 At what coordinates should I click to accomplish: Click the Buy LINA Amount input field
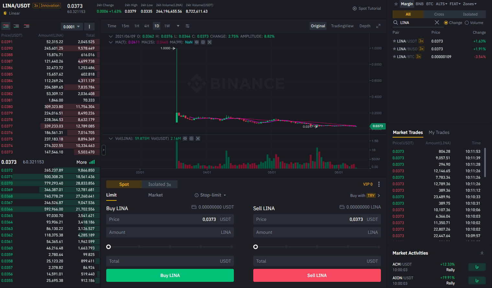click(170, 232)
